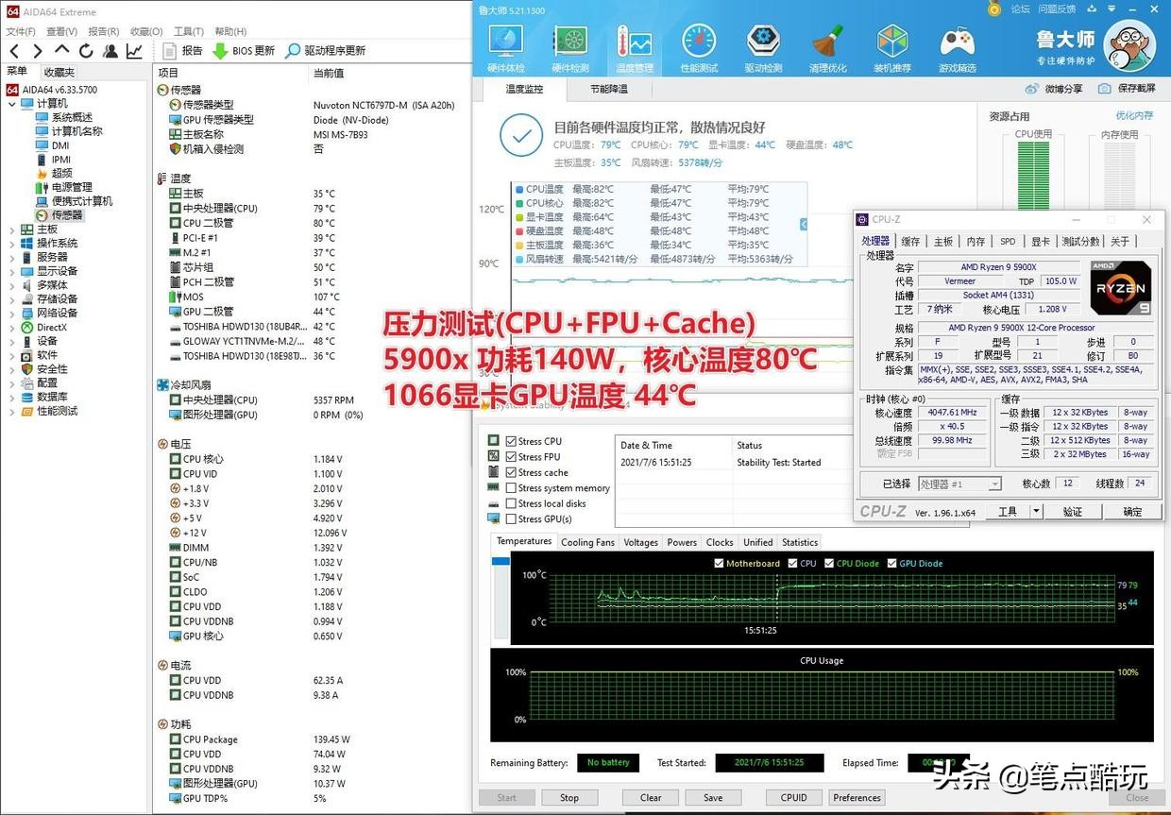Viewport: 1171px width, 815px height.
Task: Open the Voltages tab in stability test
Action: (x=640, y=542)
